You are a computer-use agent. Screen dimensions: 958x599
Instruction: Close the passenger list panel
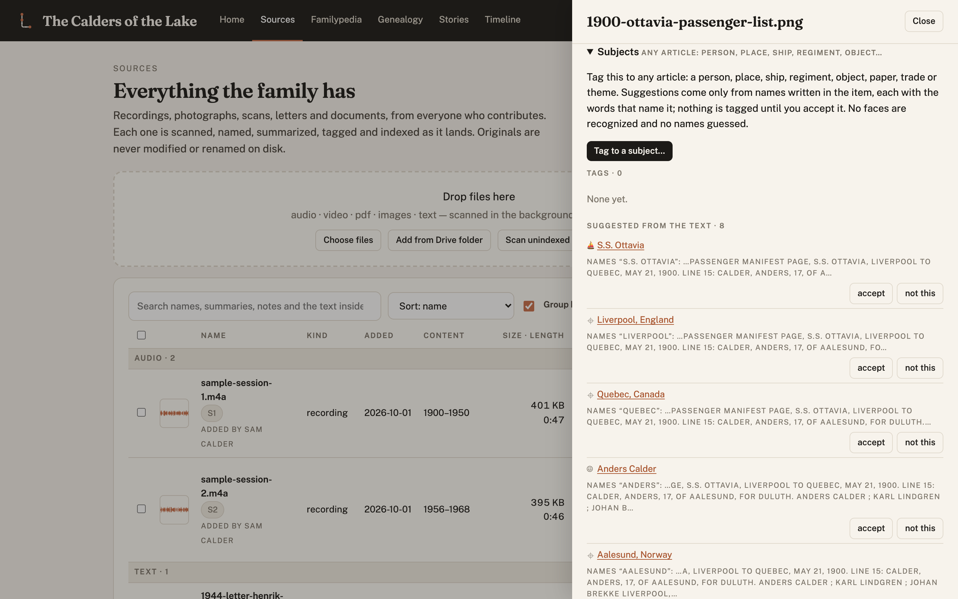[x=924, y=21]
